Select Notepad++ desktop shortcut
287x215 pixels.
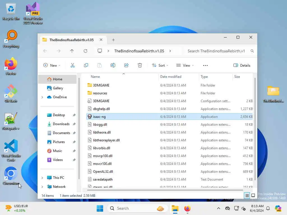pyautogui.click(x=11, y=121)
